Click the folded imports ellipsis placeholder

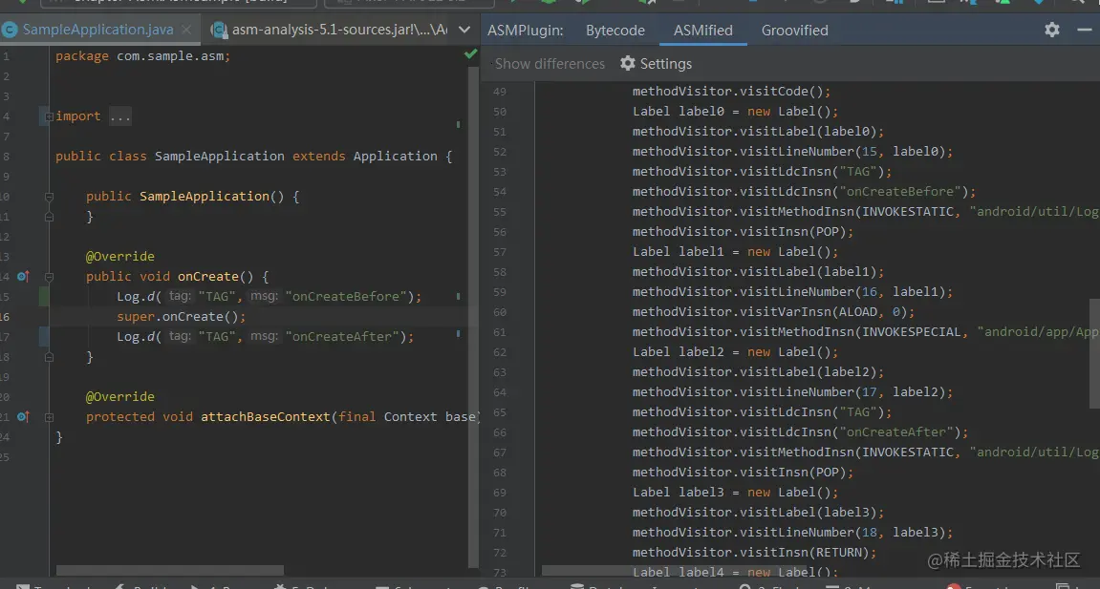(120, 116)
